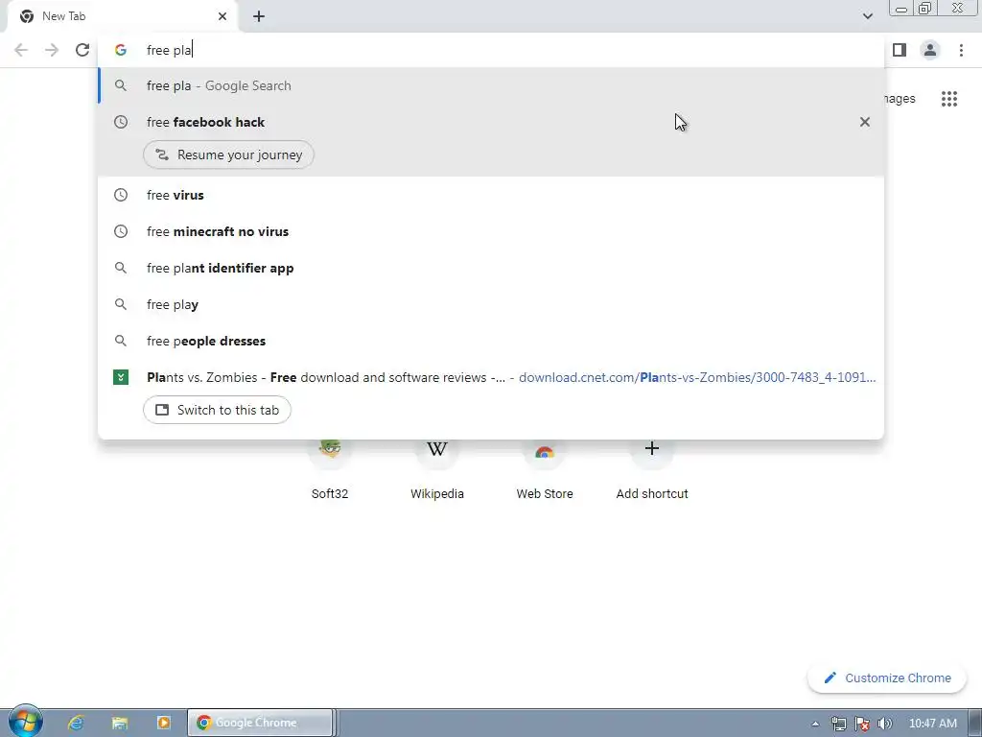The width and height of the screenshot is (982, 737).
Task: Click the Resume your journey button
Action: point(228,155)
